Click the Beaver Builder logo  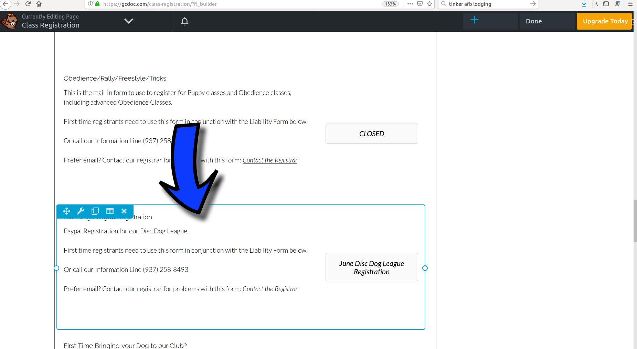pos(10,21)
